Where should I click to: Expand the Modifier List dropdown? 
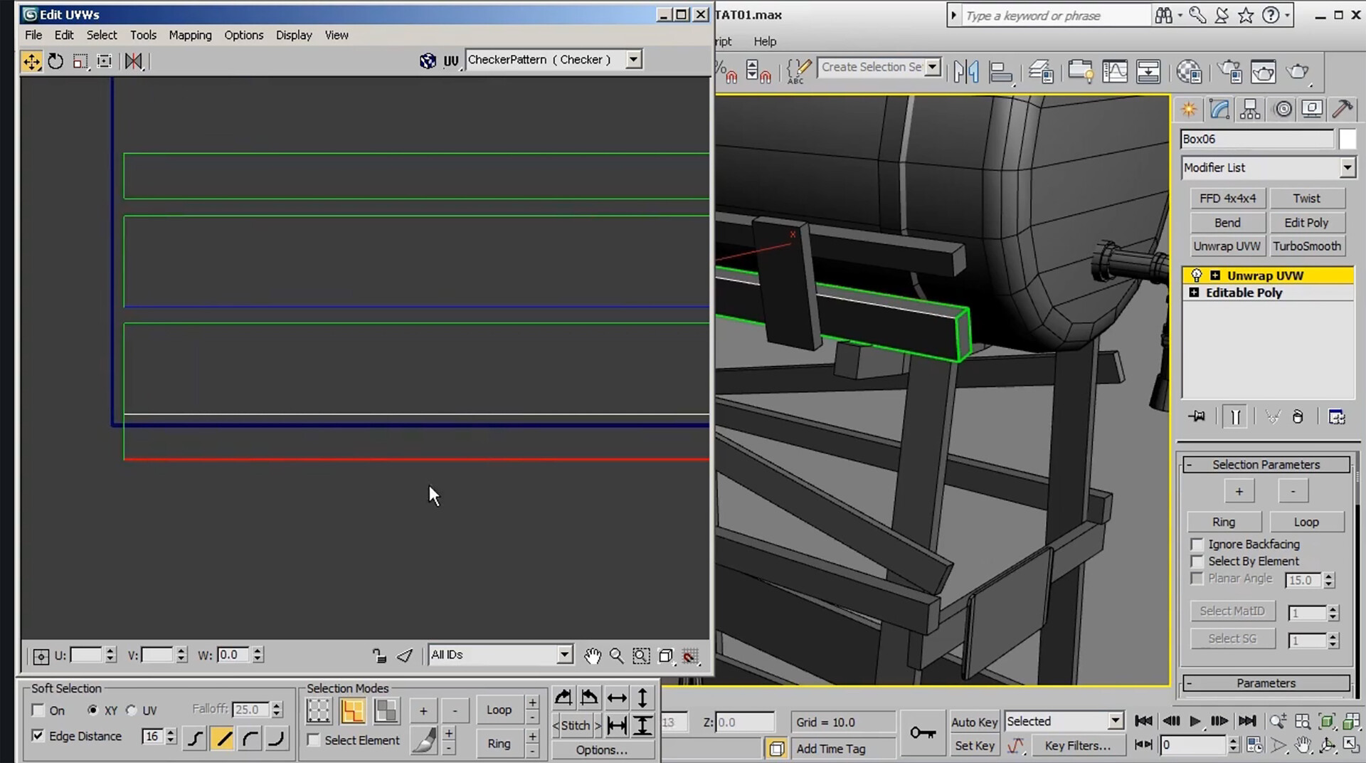pyautogui.click(x=1347, y=168)
